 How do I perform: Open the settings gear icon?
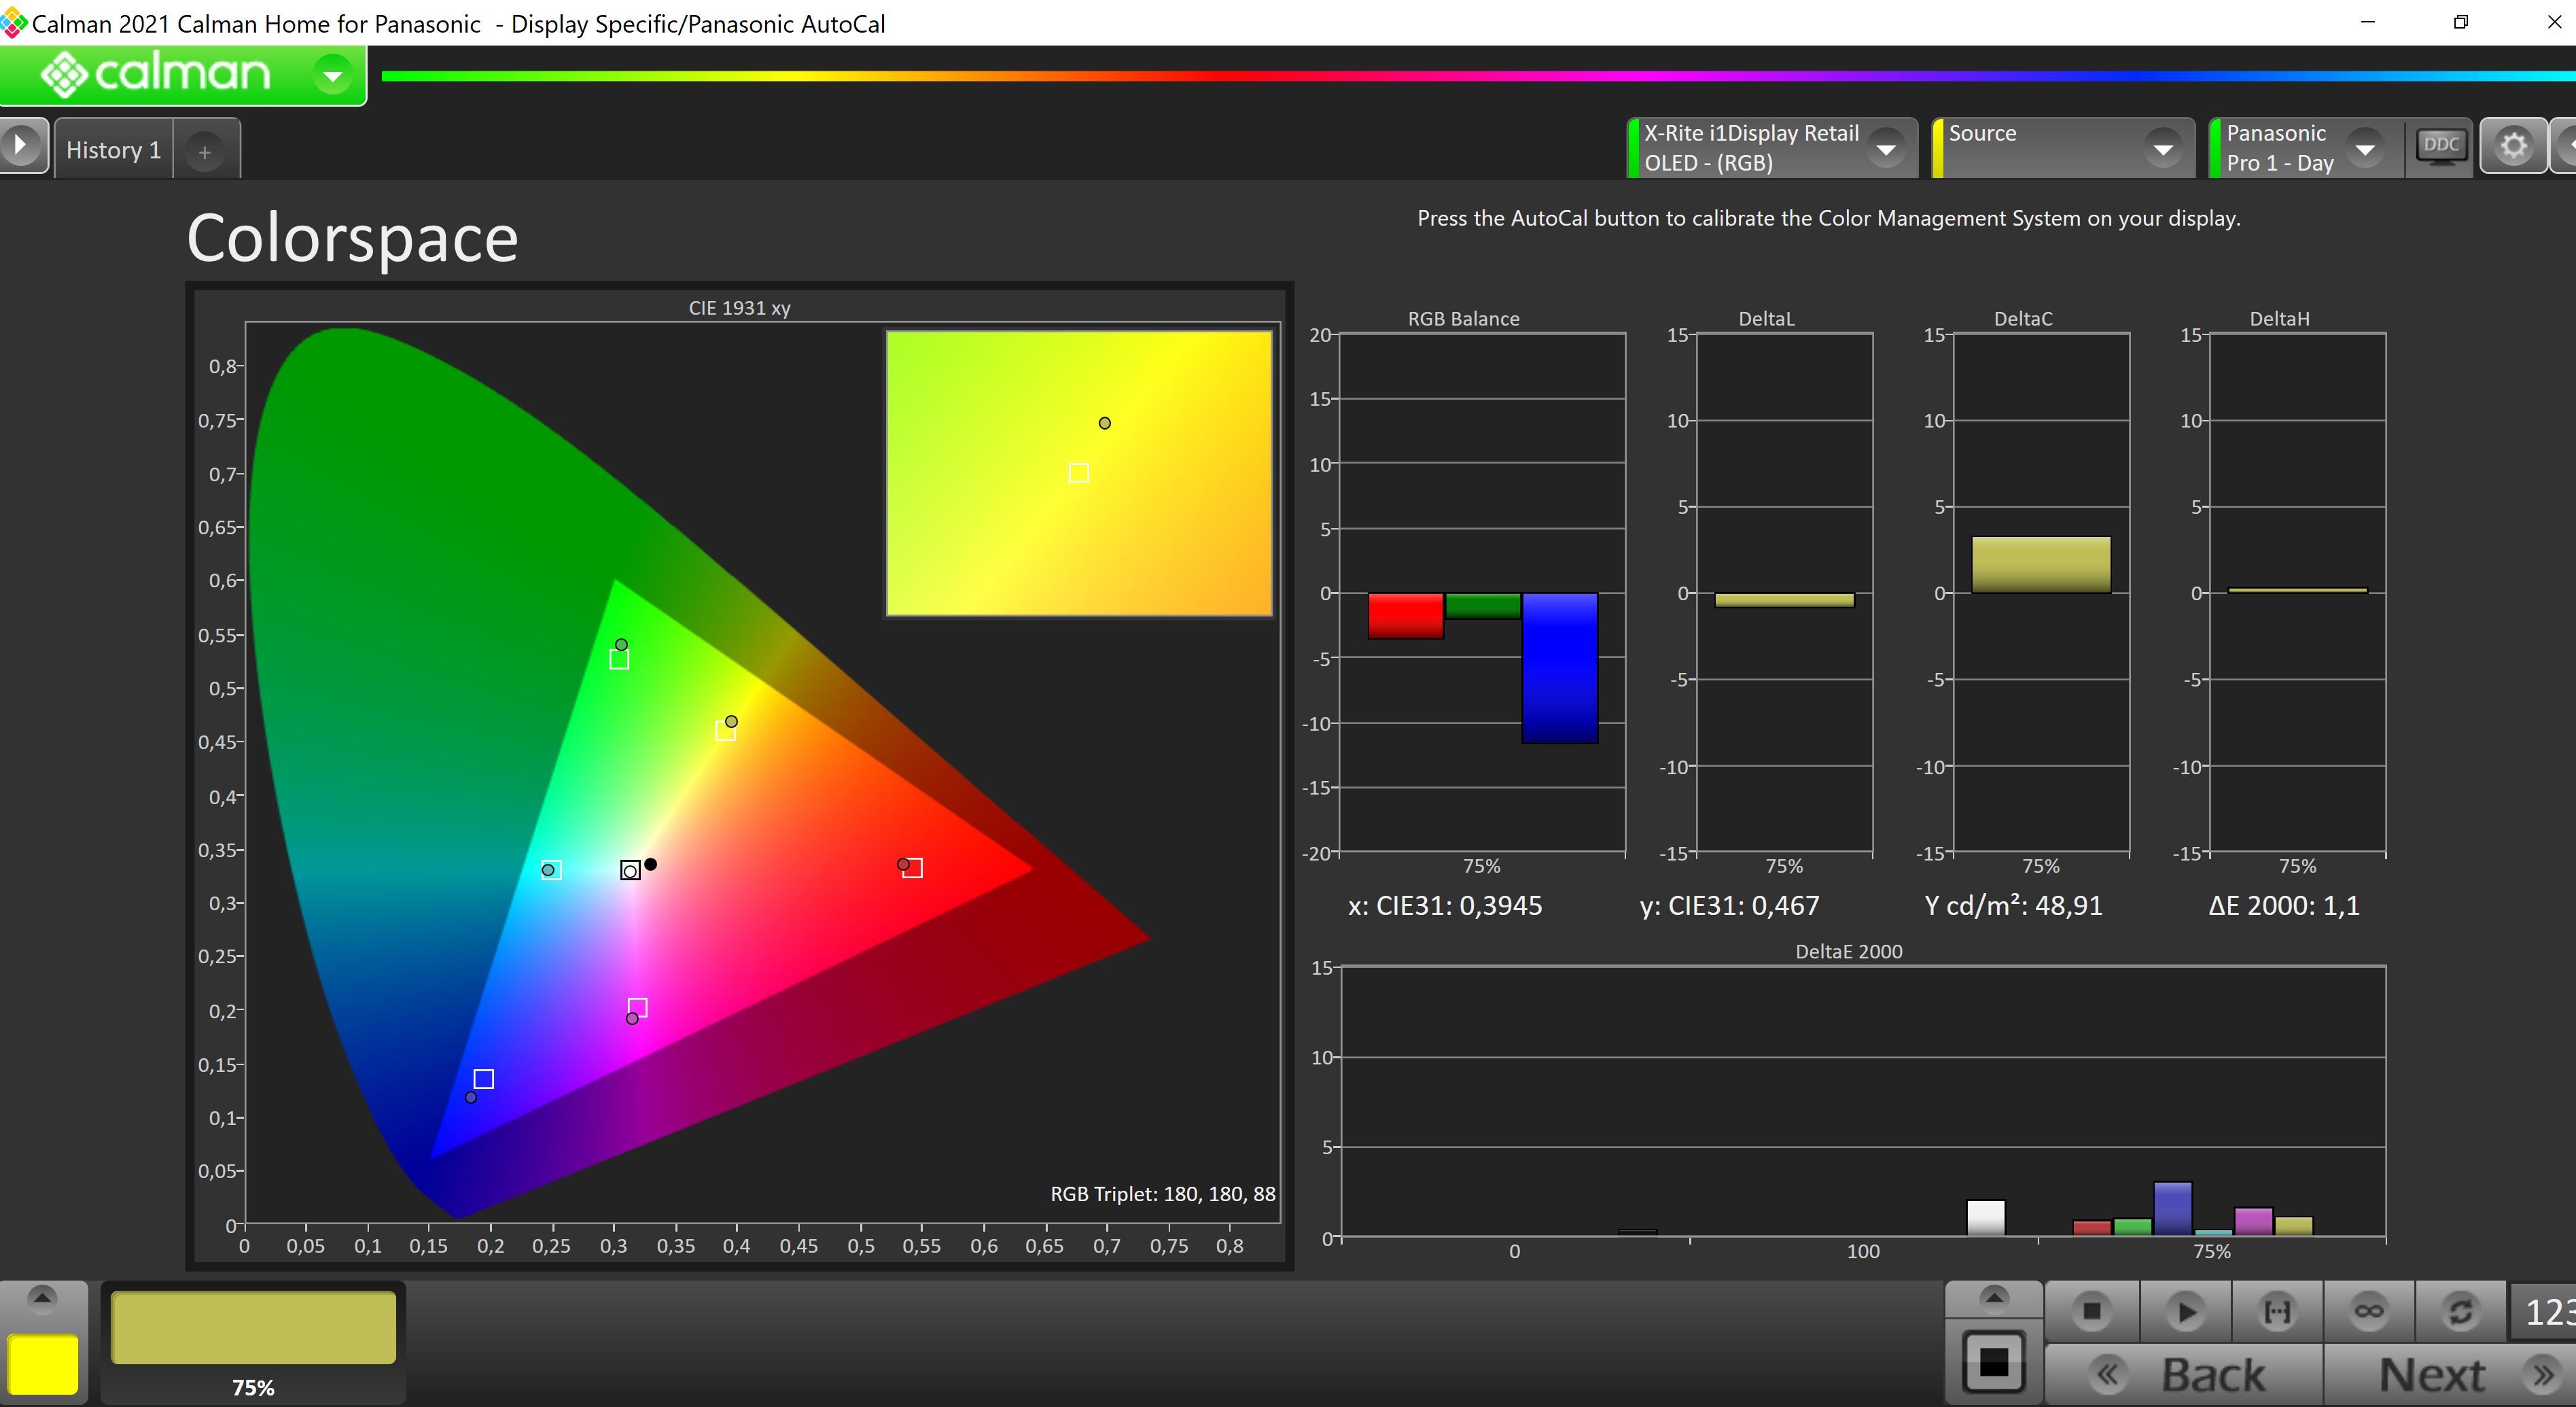coord(2513,147)
